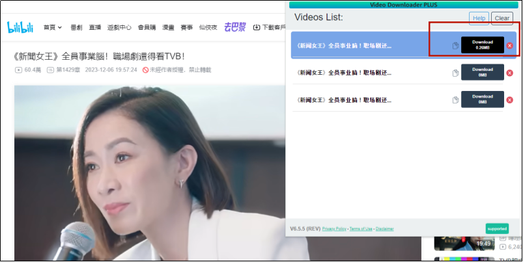The image size is (523, 262).
Task: Remove the third video entry
Action: tap(510, 100)
